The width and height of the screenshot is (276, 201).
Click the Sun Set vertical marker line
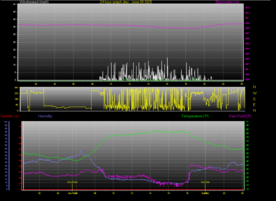205,187
